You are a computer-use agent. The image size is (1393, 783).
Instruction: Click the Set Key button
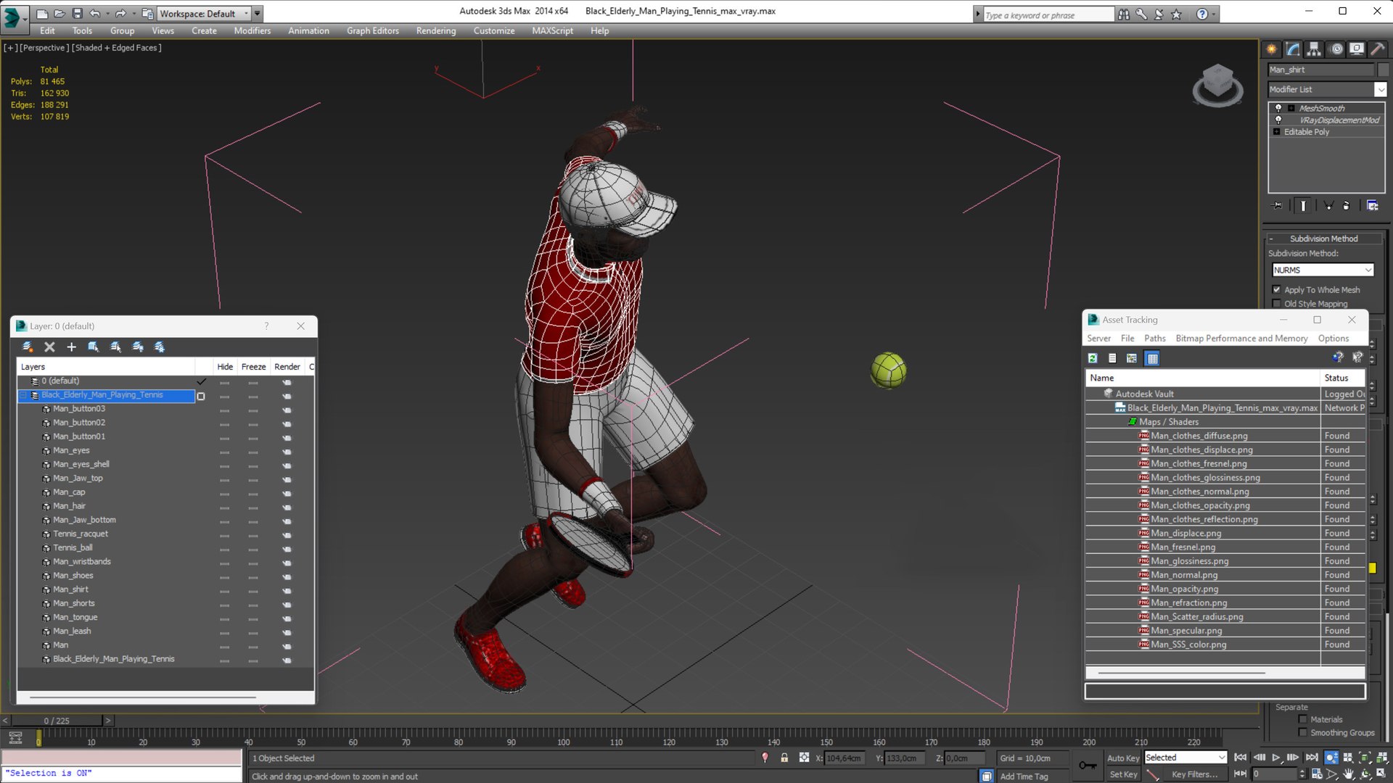click(x=1122, y=774)
